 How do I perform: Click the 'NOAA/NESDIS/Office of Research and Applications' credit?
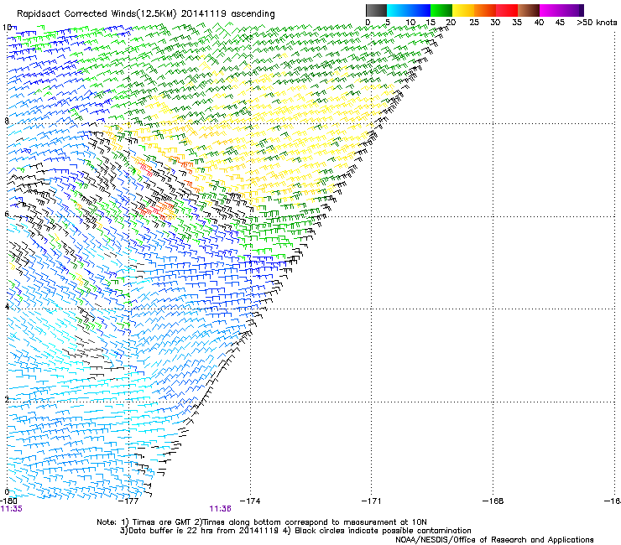click(494, 540)
